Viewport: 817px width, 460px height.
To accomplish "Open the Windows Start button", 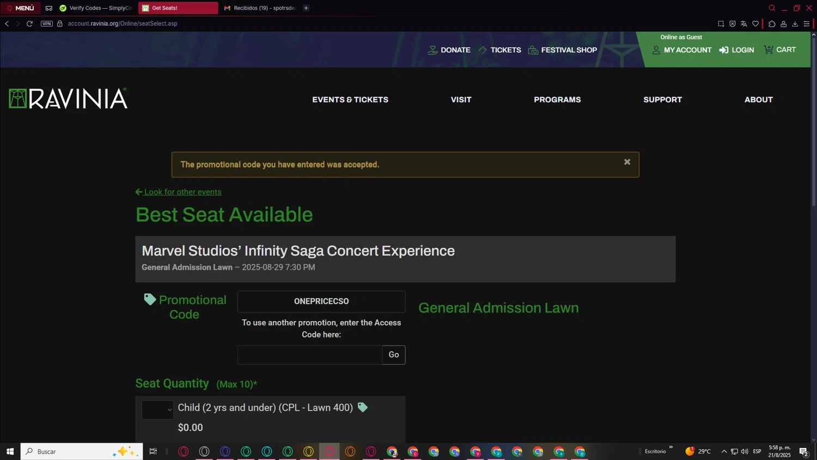I will pyautogui.click(x=10, y=451).
